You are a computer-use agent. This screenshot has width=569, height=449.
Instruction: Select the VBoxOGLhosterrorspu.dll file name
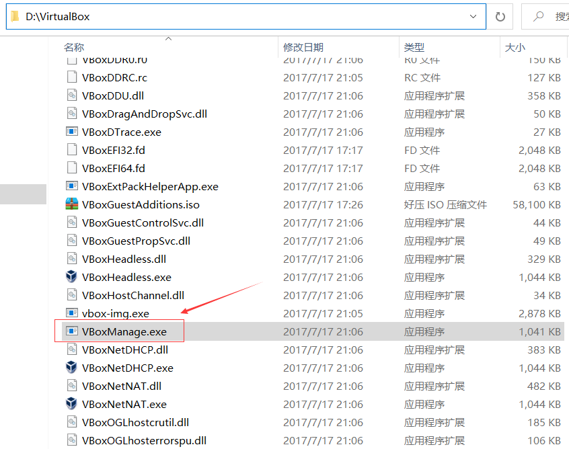[x=144, y=440]
